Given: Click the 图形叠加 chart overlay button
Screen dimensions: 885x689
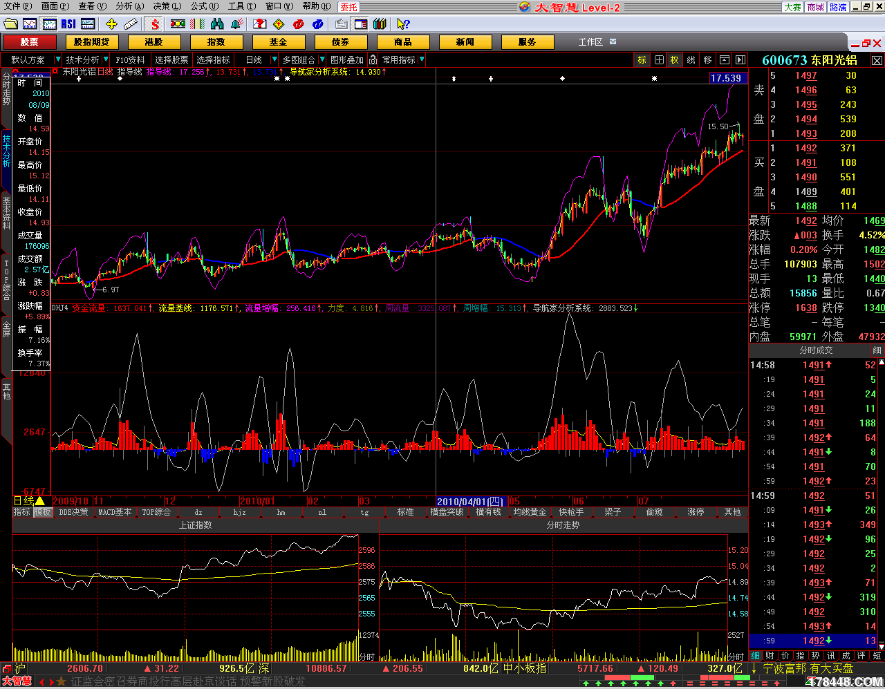Looking at the screenshot, I should point(347,60).
